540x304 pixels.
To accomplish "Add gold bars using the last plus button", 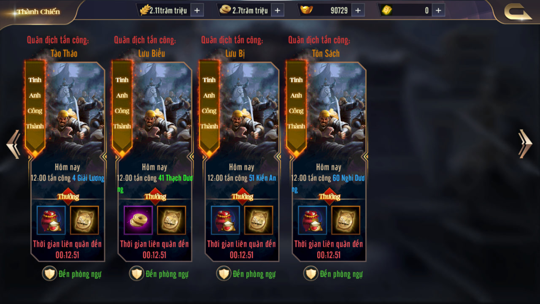I will coord(438,10).
